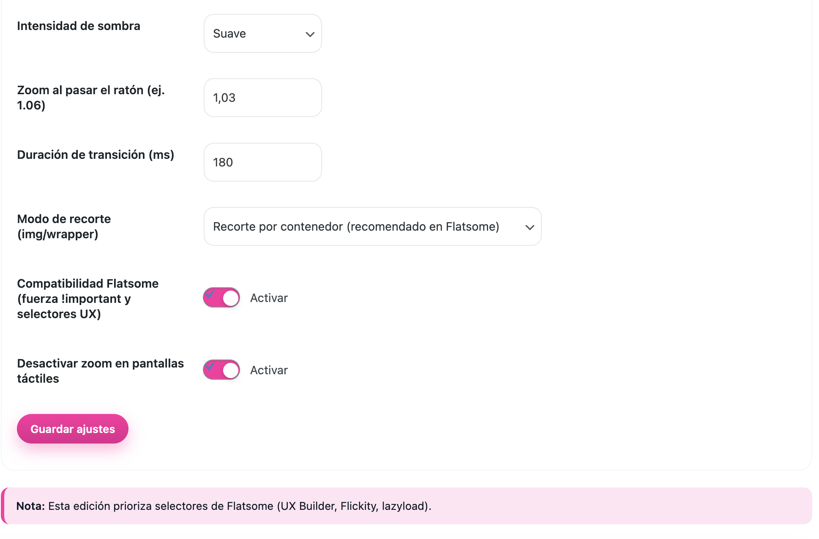Click the checkmark inside the Flatsome compatibility toggle
The width and height of the screenshot is (819, 539).
point(210,294)
